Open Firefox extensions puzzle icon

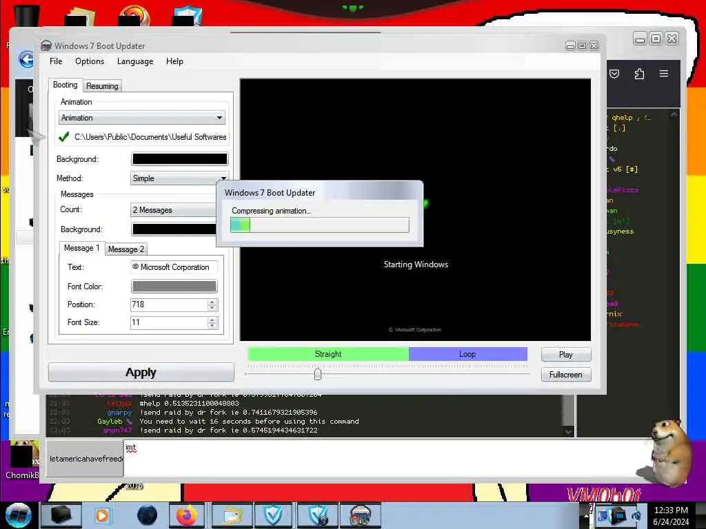coord(639,74)
